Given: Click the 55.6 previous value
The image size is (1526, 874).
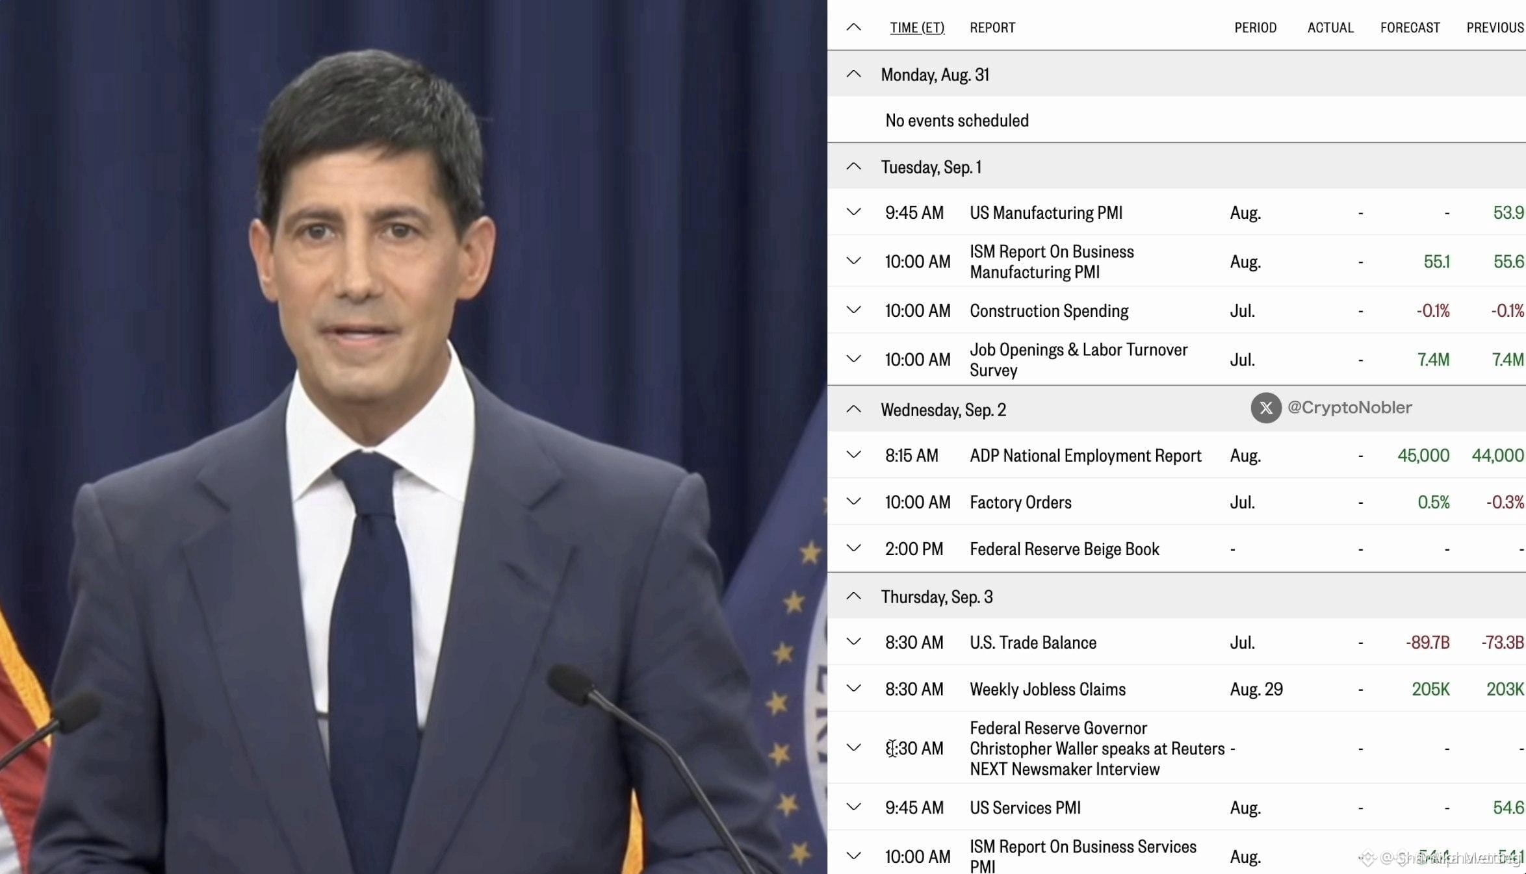Looking at the screenshot, I should (1508, 262).
